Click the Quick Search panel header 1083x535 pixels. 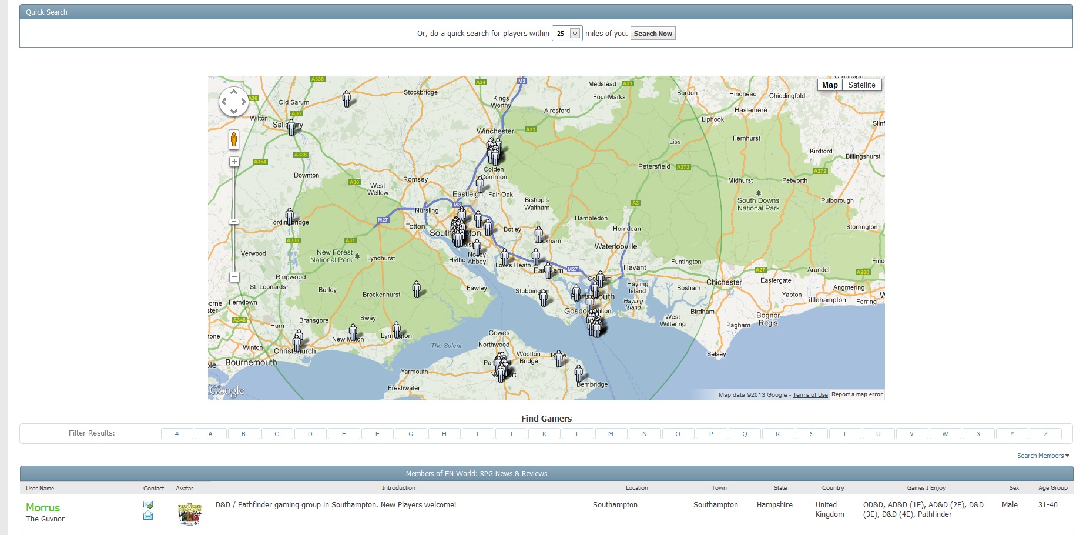[x=546, y=12]
